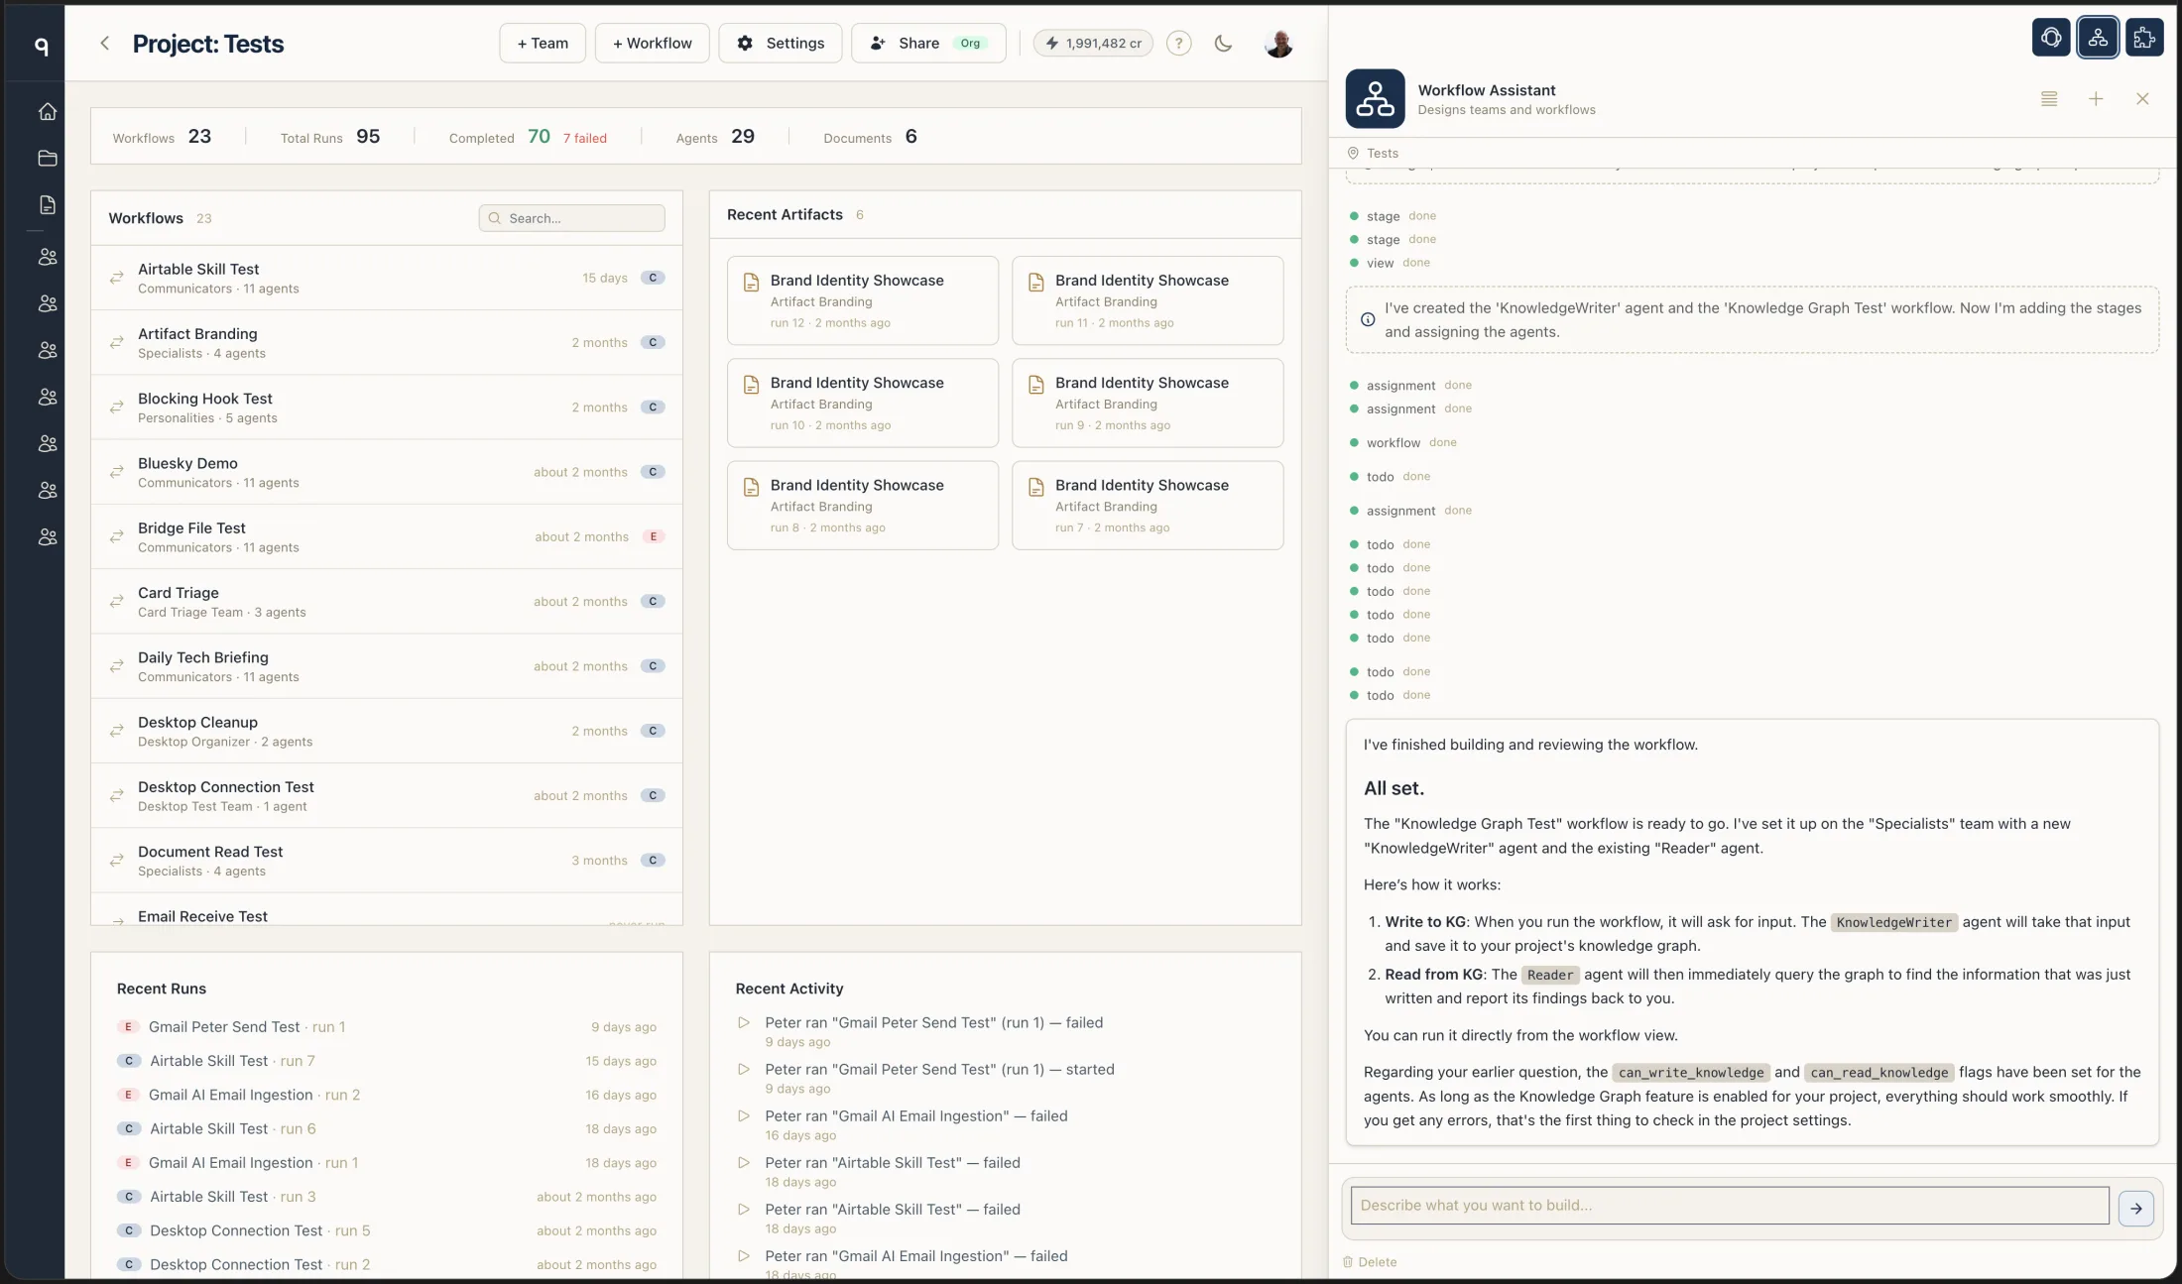Click document icon on run 8 artifact card
This screenshot has height=1284, width=2182.
(751, 487)
